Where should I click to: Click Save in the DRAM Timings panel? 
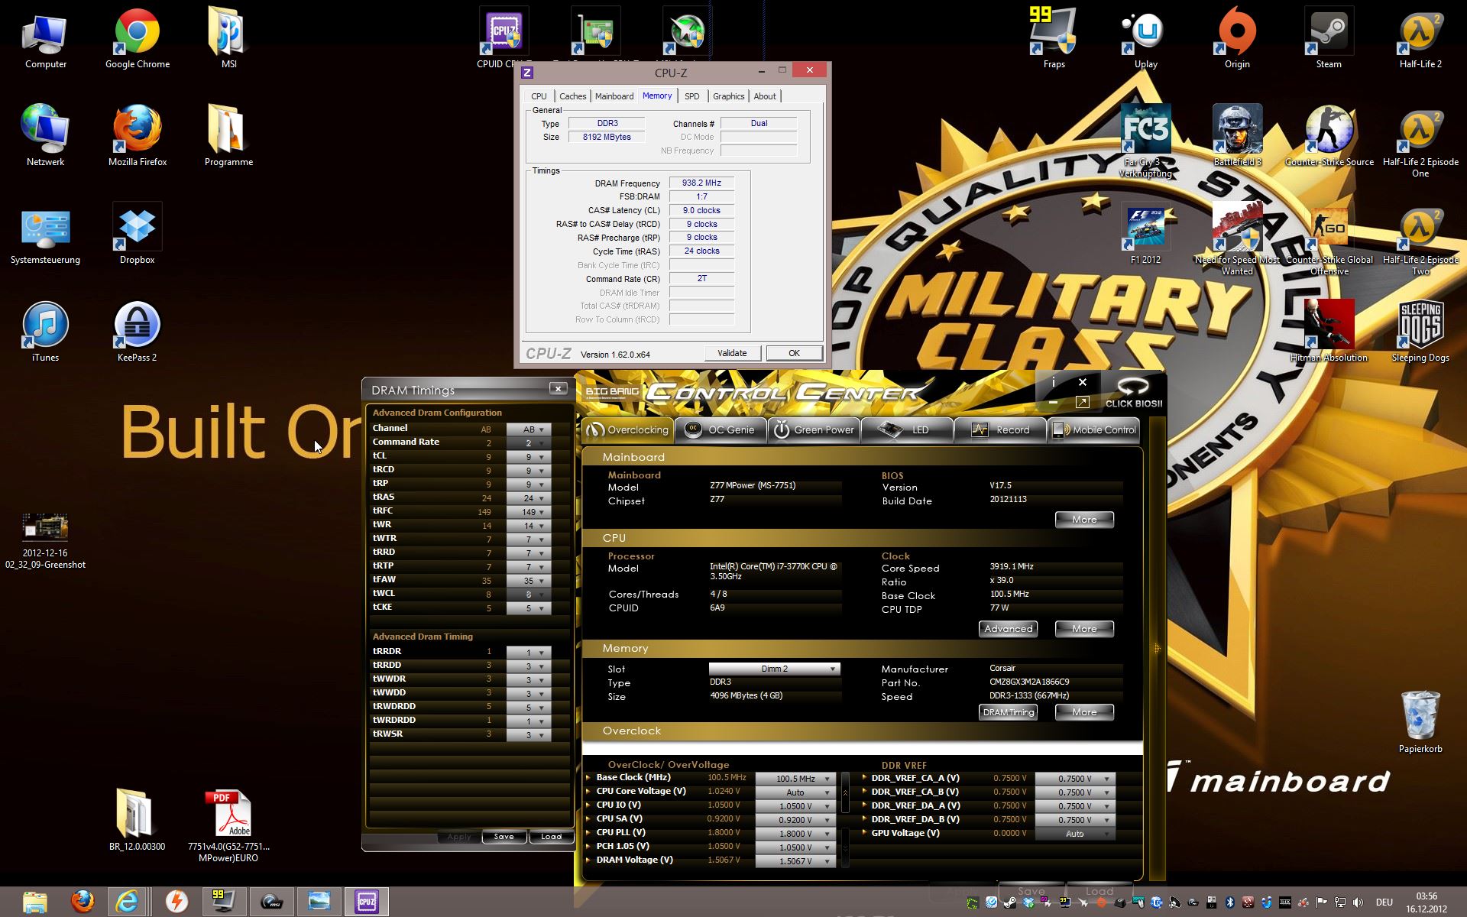pyautogui.click(x=504, y=837)
